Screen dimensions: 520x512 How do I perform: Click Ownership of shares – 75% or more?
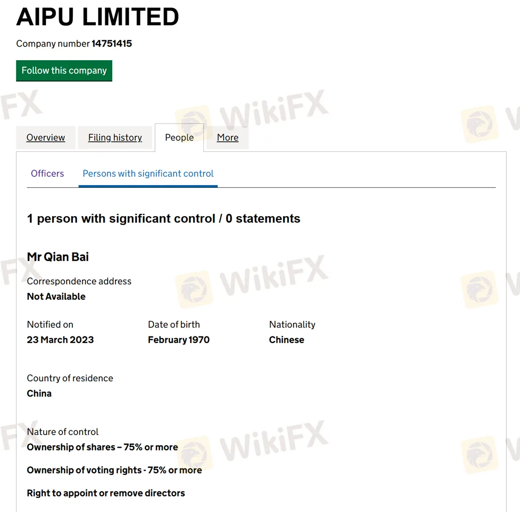pyautogui.click(x=102, y=447)
